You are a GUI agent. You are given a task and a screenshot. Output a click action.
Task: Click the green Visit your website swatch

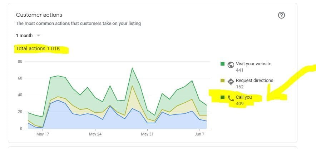pyautogui.click(x=222, y=64)
